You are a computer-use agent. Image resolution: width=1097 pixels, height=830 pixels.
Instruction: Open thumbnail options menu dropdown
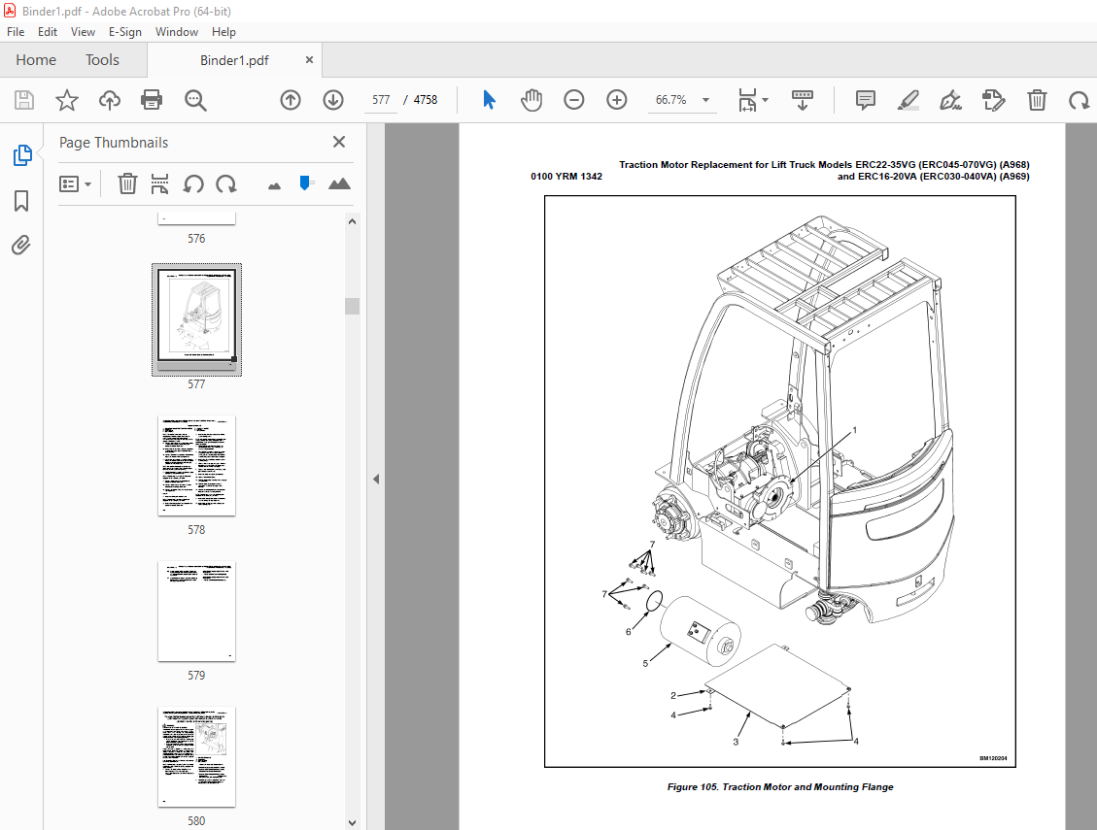(x=76, y=184)
